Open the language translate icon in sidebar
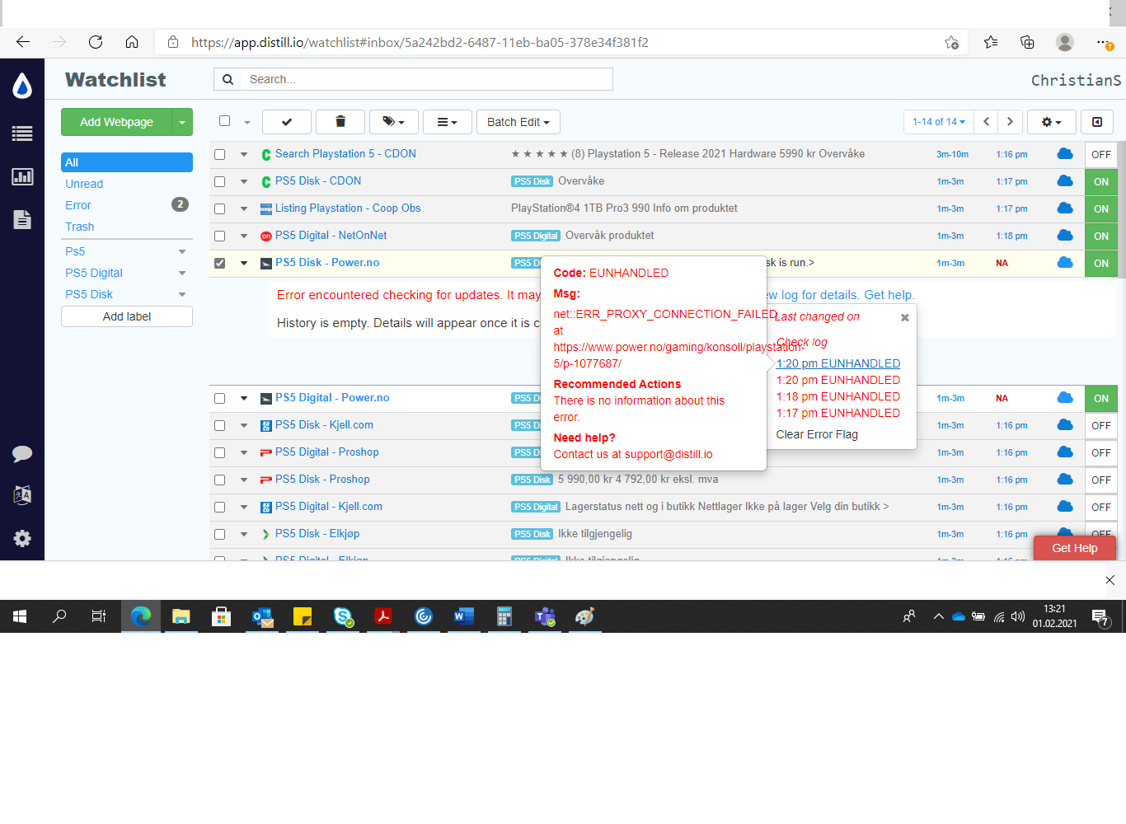 [x=22, y=495]
